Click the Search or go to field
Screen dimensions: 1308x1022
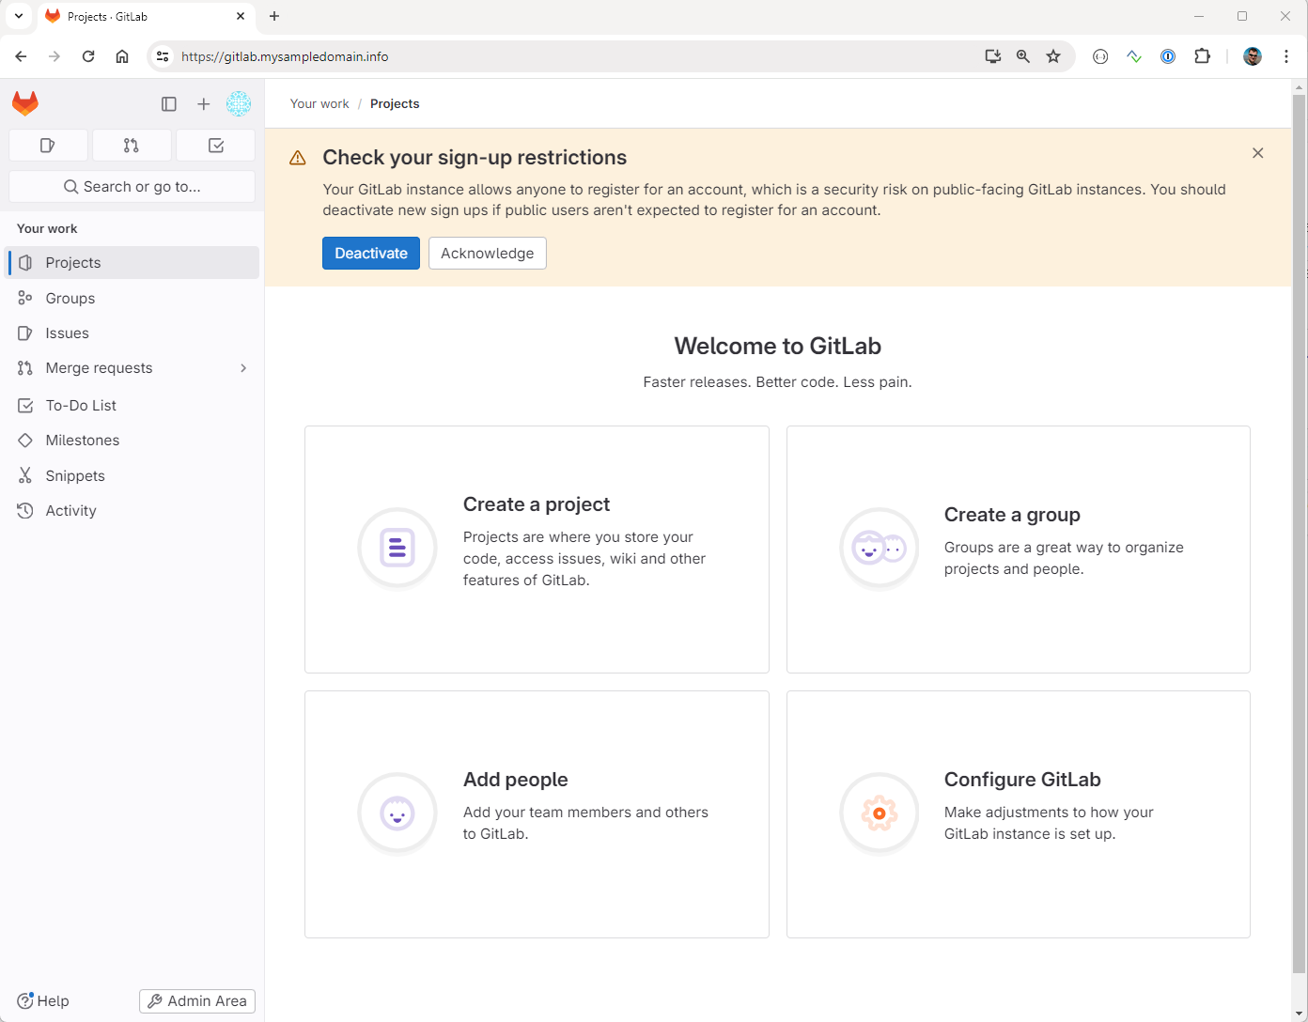point(132,187)
